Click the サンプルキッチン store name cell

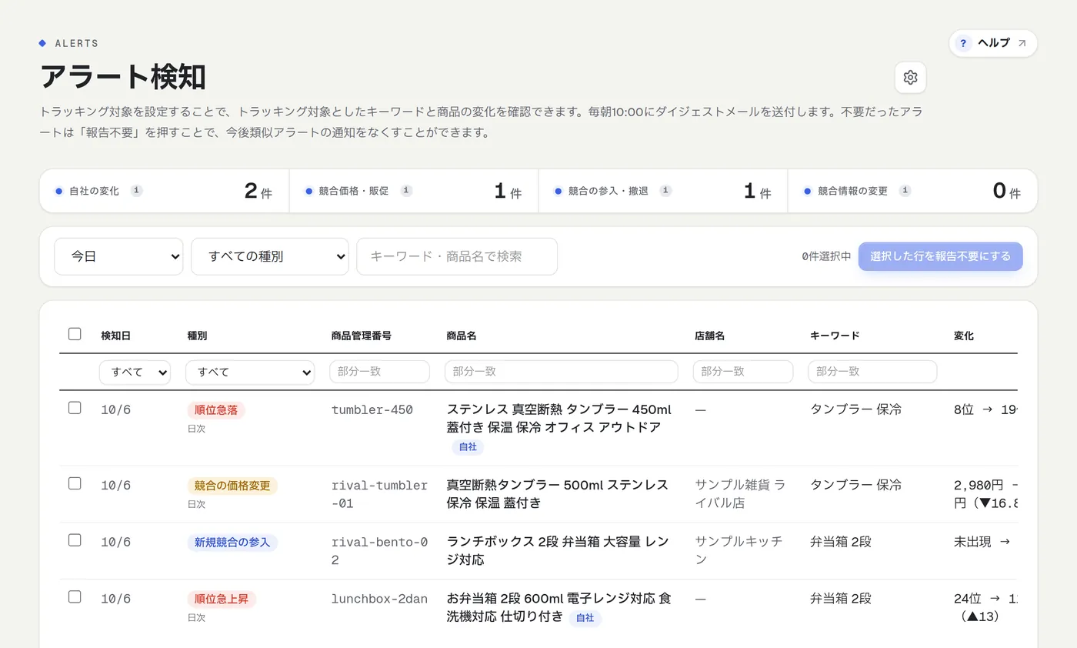coord(739,550)
